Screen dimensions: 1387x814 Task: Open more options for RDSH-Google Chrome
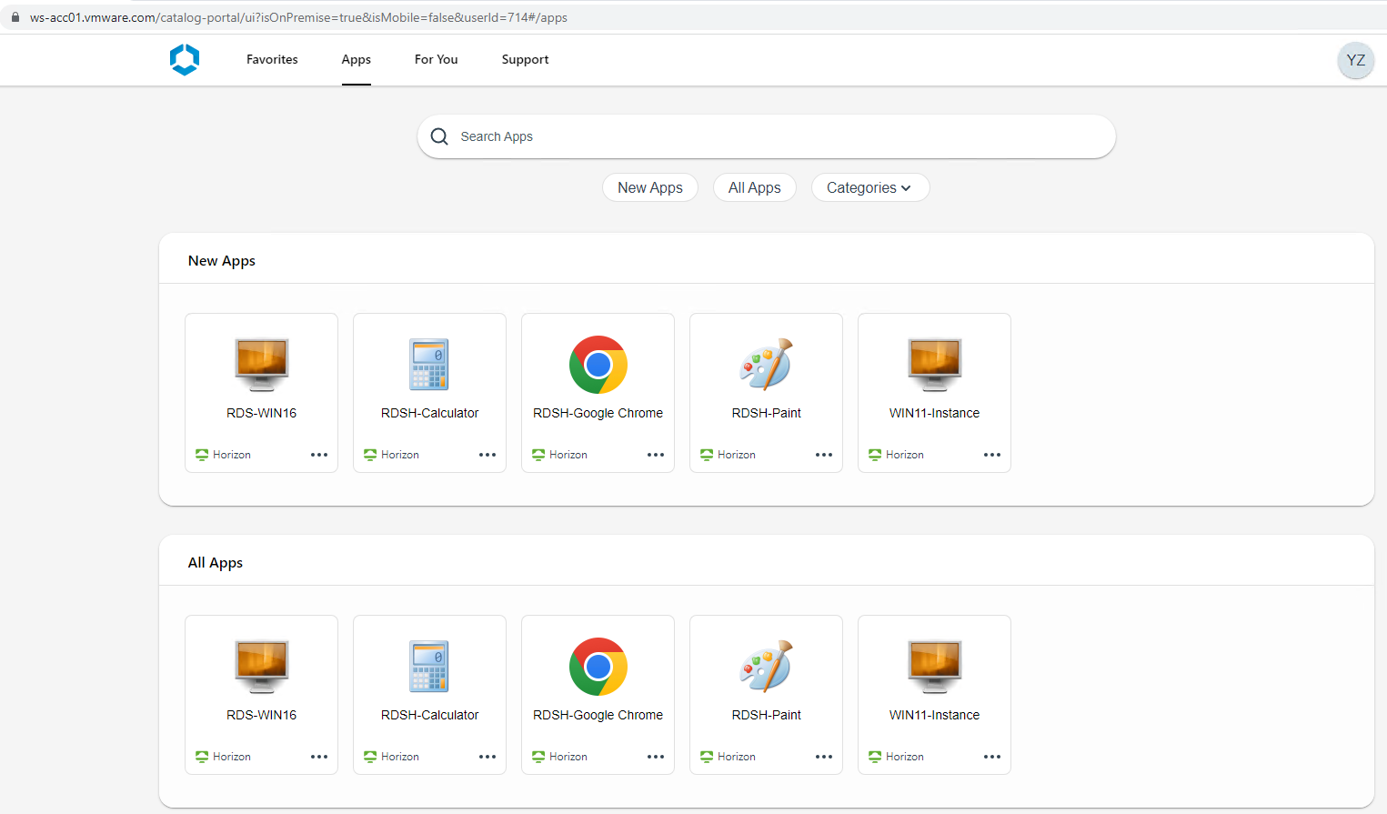(x=656, y=455)
